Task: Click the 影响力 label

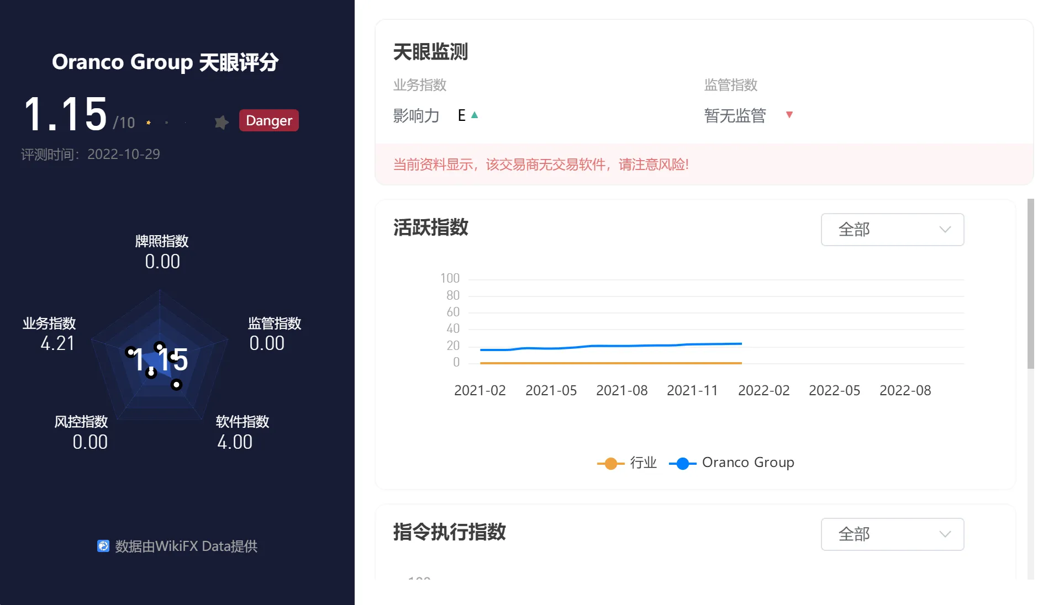Action: tap(416, 115)
